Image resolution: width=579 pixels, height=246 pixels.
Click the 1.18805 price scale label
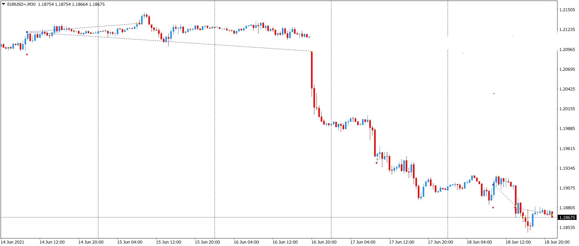coord(567,208)
